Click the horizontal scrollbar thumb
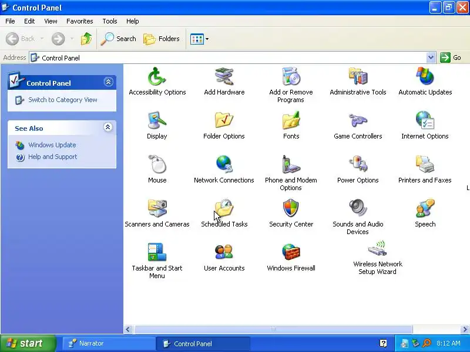Screen dimensions: 470x352 (x=273, y=329)
